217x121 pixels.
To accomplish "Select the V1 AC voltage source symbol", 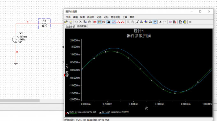I will click(16, 39).
